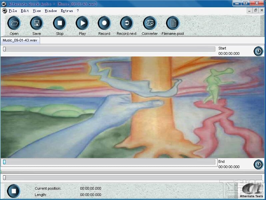The width and height of the screenshot is (266, 200).
Task: Click the clock icon beside Start time
Action: [x=258, y=51]
